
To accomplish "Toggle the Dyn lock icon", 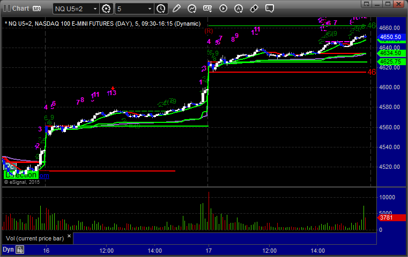I will coord(20,250).
